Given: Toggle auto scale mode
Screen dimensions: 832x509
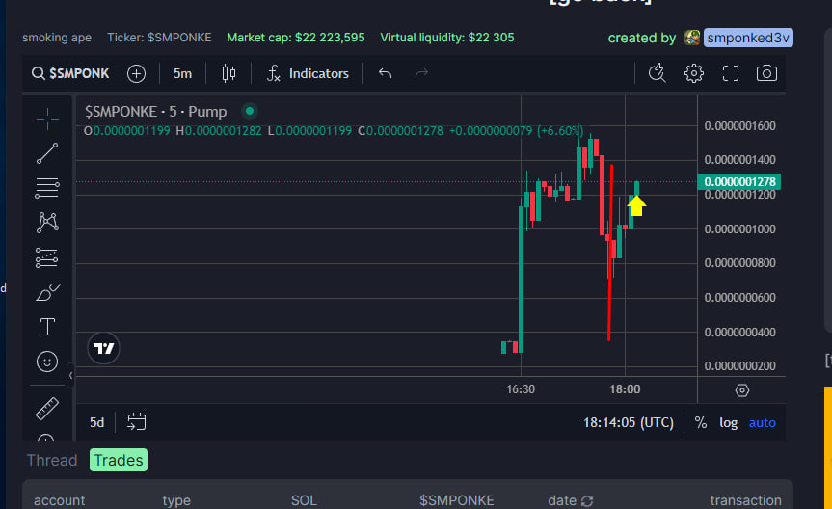Looking at the screenshot, I should [x=762, y=422].
